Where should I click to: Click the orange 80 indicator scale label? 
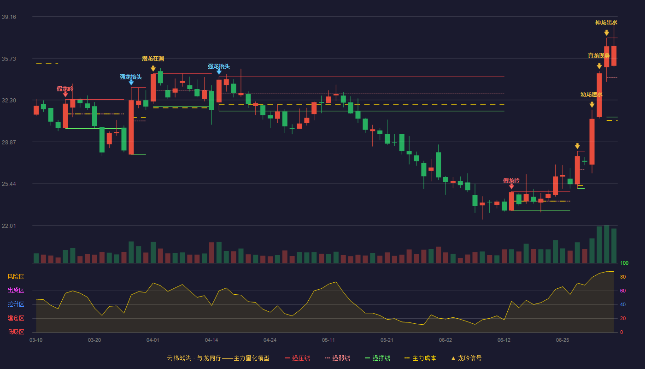click(623, 277)
